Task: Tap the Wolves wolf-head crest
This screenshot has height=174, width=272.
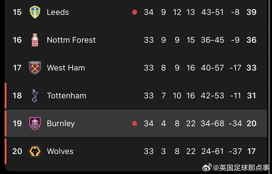Action: click(x=35, y=151)
